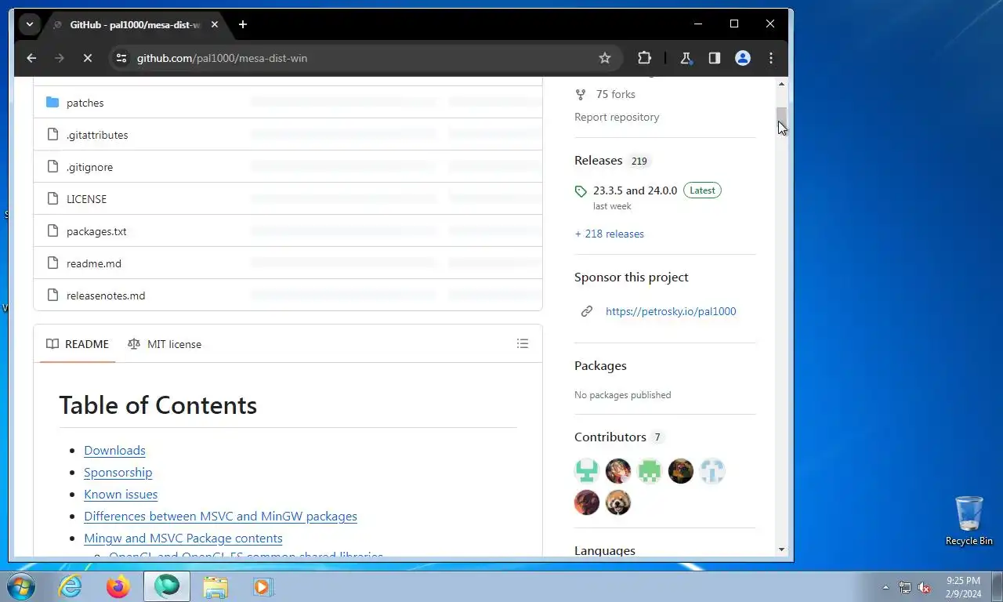
Task: Open the Contributors heading link
Action: [x=610, y=437]
